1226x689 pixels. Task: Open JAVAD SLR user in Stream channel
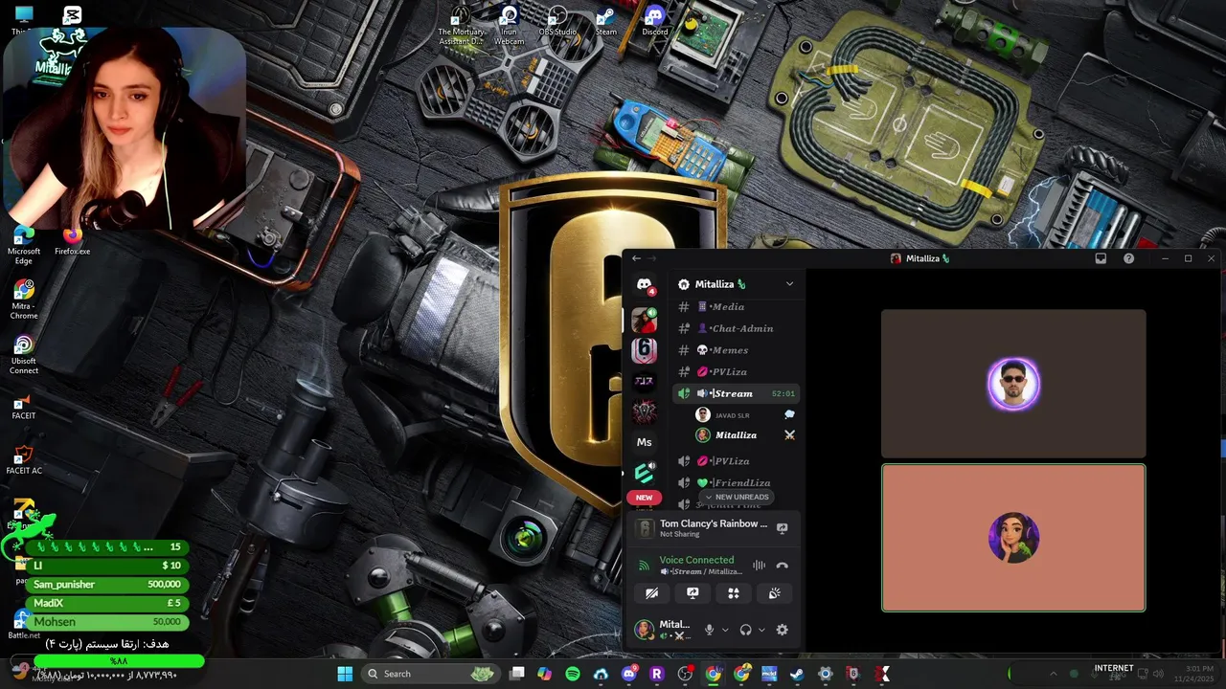[x=747, y=415]
